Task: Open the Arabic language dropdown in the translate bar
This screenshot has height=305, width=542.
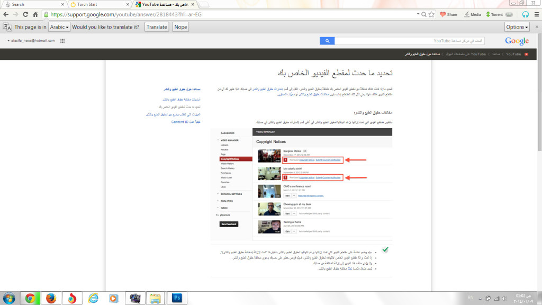Action: [59, 27]
